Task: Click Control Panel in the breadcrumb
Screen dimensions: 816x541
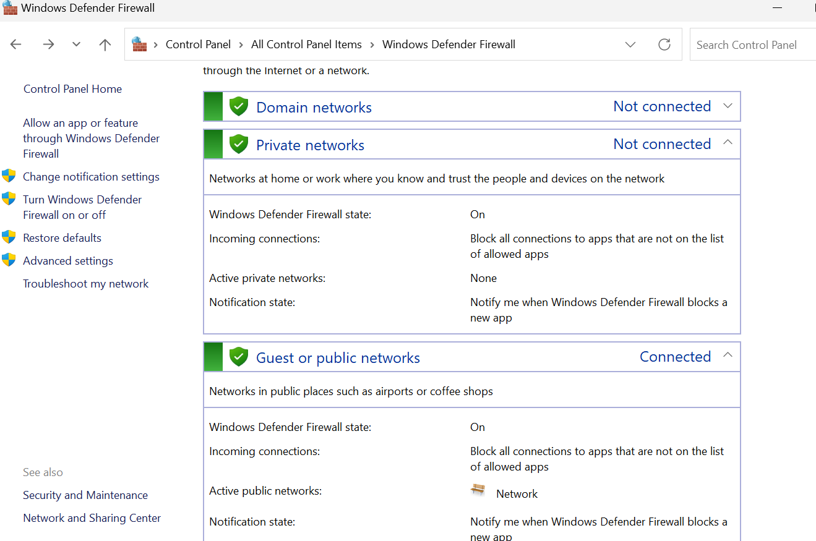Action: [198, 45]
